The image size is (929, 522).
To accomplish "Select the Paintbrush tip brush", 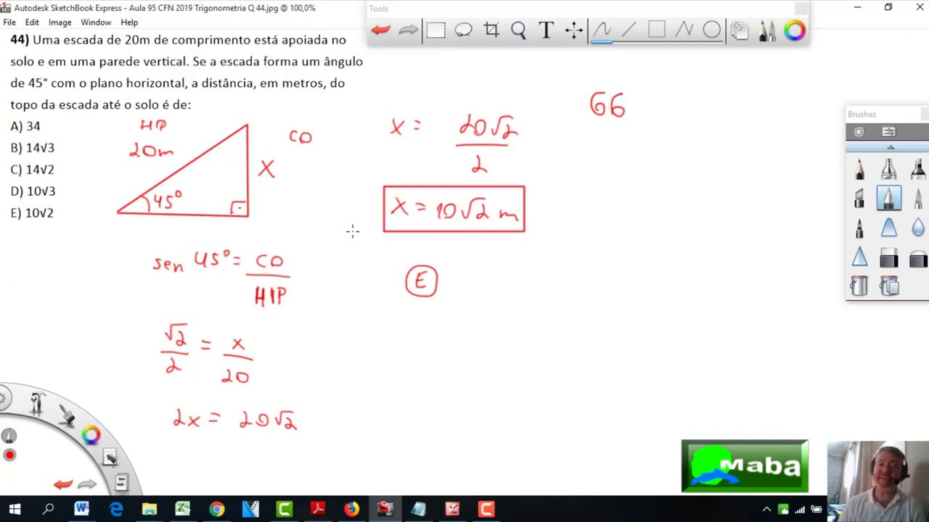I will (917, 198).
